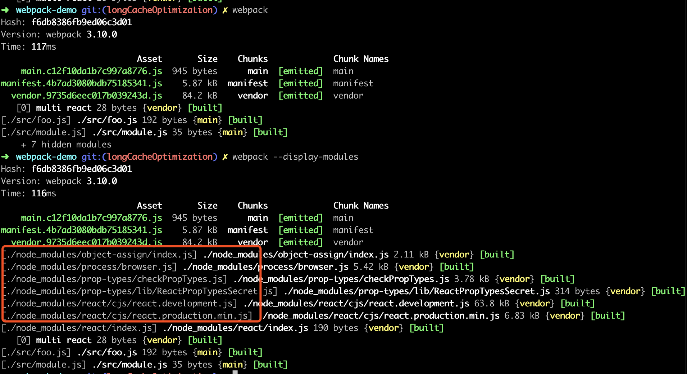Click '{vendor}' on the object-assign module line
687x374 pixels.
pos(454,255)
